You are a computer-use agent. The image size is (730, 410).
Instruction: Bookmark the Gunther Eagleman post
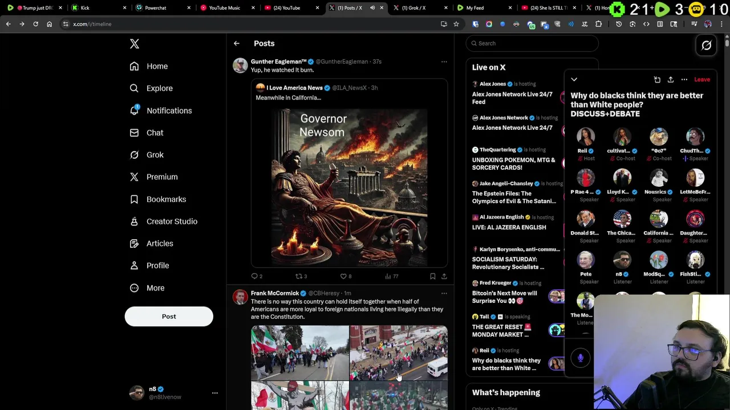click(x=433, y=276)
